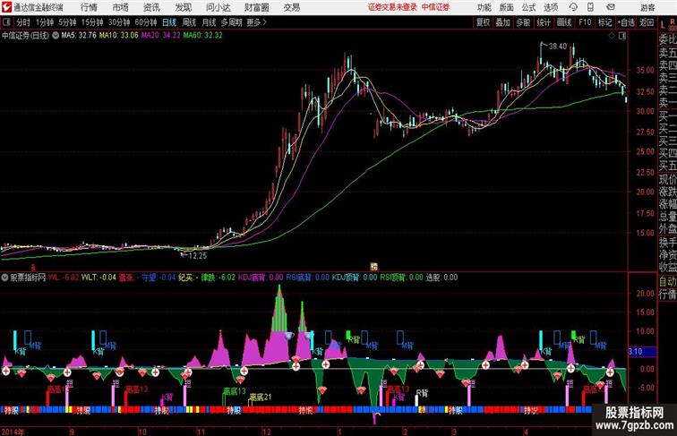The height and width of the screenshot is (436, 677).
Task: Select the 月线 monthly tab
Action: click(x=209, y=22)
